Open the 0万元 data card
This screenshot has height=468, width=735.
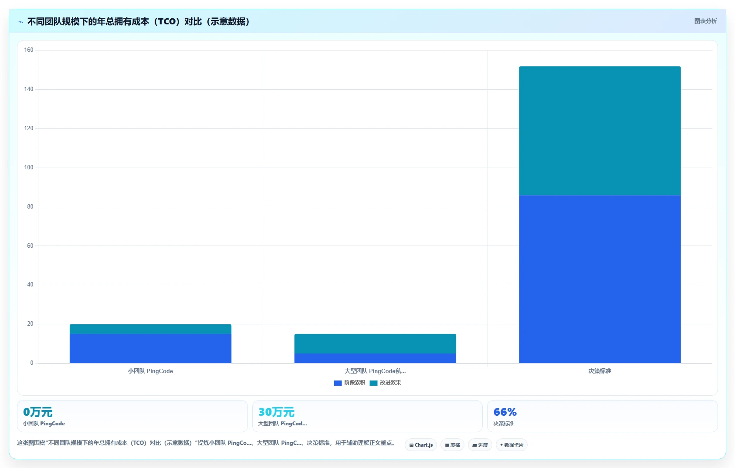132,416
